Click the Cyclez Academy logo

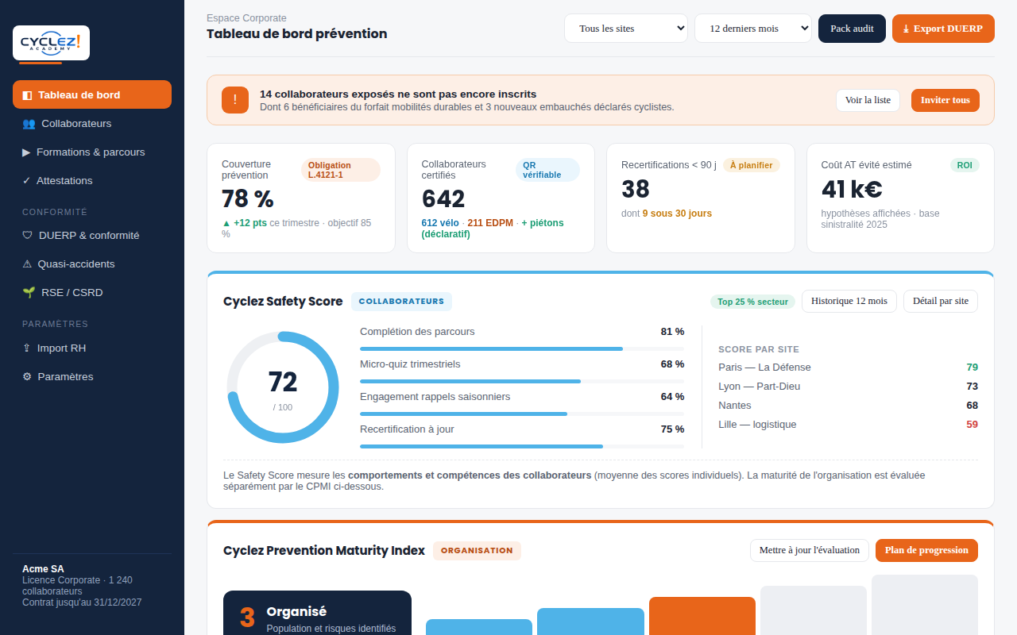51,43
